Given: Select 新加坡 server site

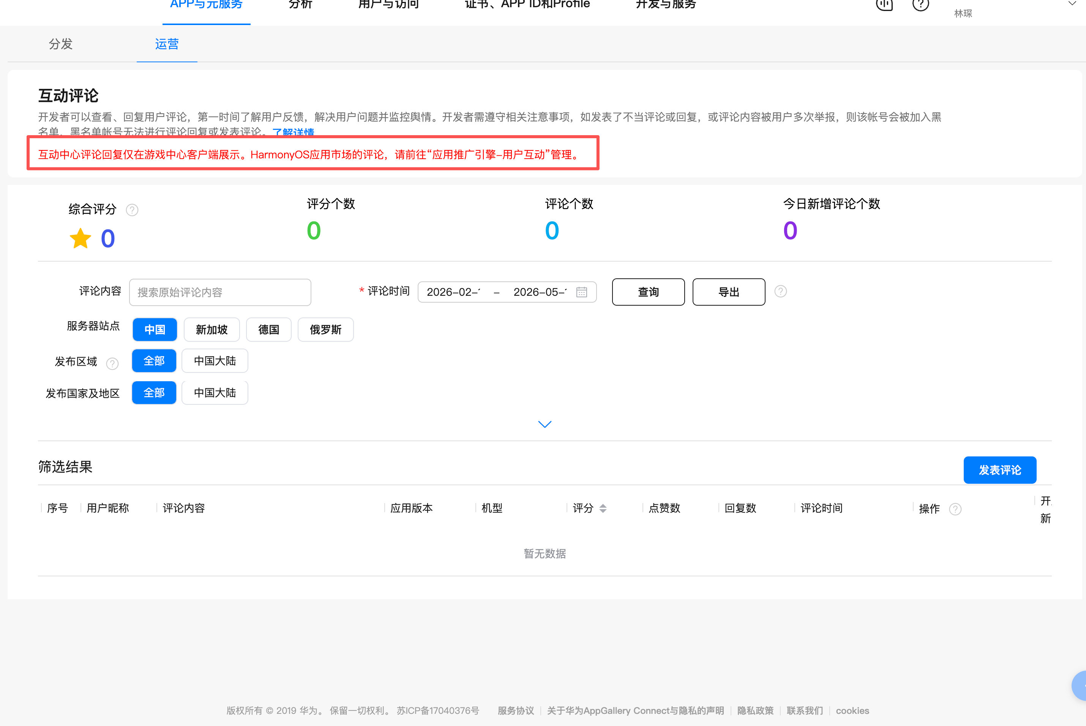Looking at the screenshot, I should coord(212,330).
